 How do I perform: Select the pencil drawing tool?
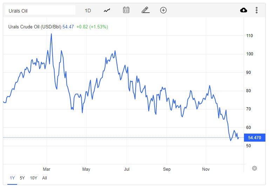(x=145, y=10)
